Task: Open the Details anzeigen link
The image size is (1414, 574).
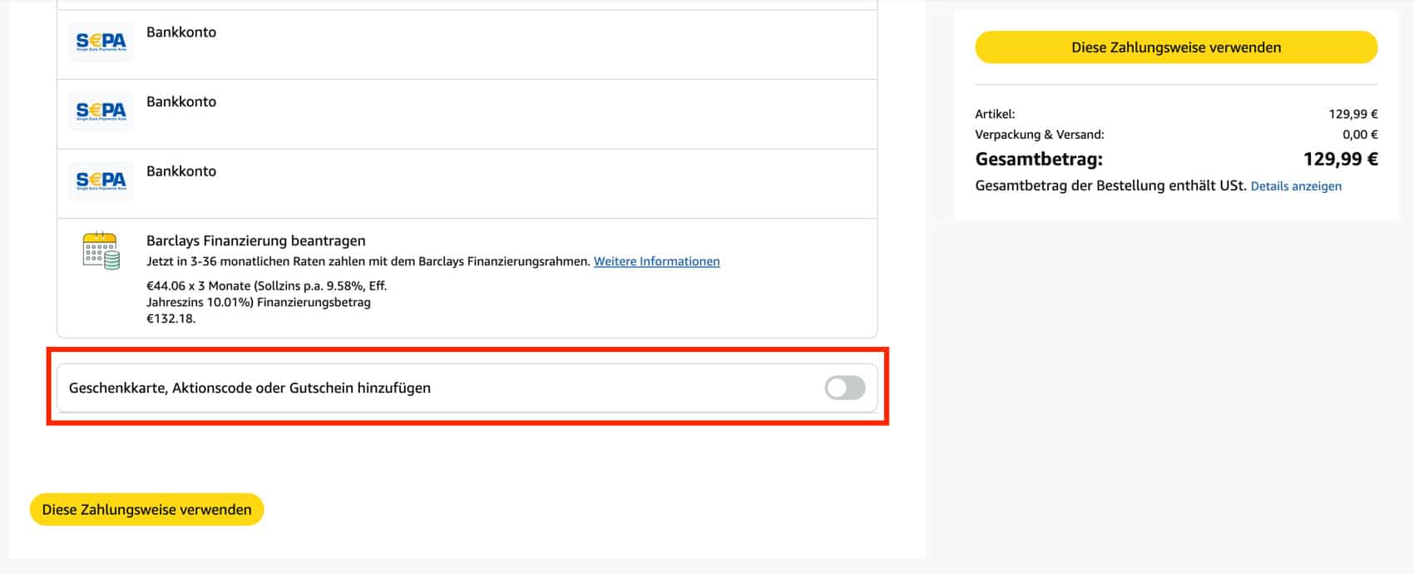Action: 1295,186
